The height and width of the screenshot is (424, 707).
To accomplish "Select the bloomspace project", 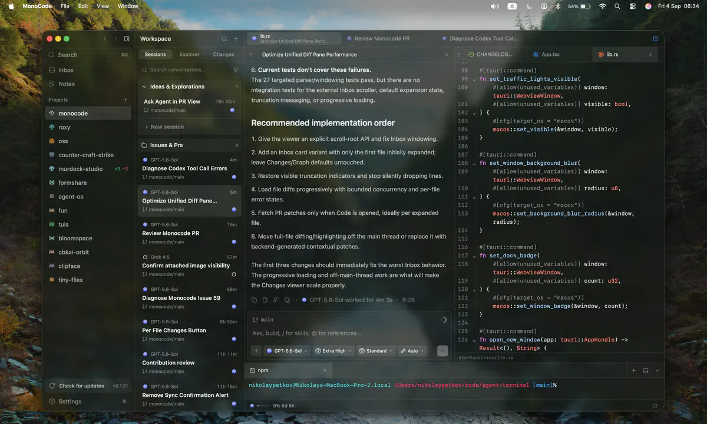I will click(x=88, y=238).
